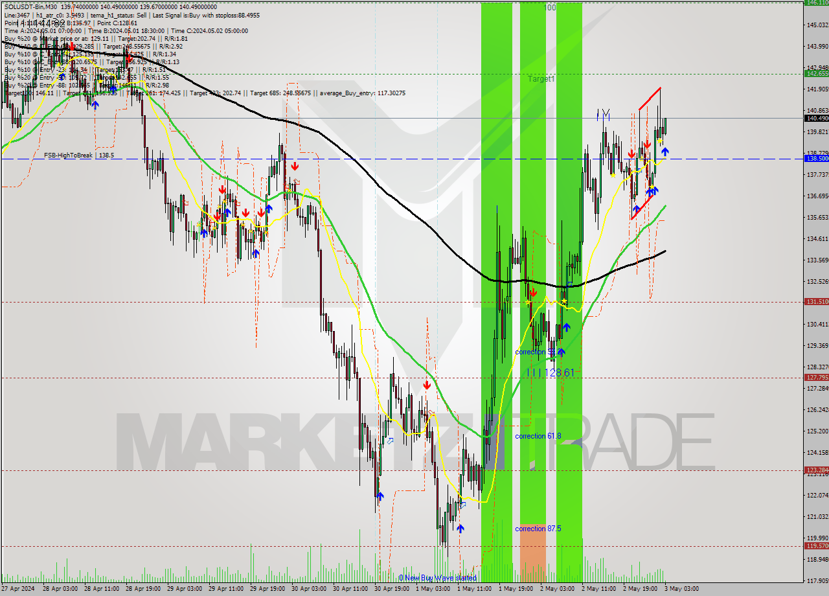
Task: Click the red 123.284 price tag
Action: tap(816, 470)
